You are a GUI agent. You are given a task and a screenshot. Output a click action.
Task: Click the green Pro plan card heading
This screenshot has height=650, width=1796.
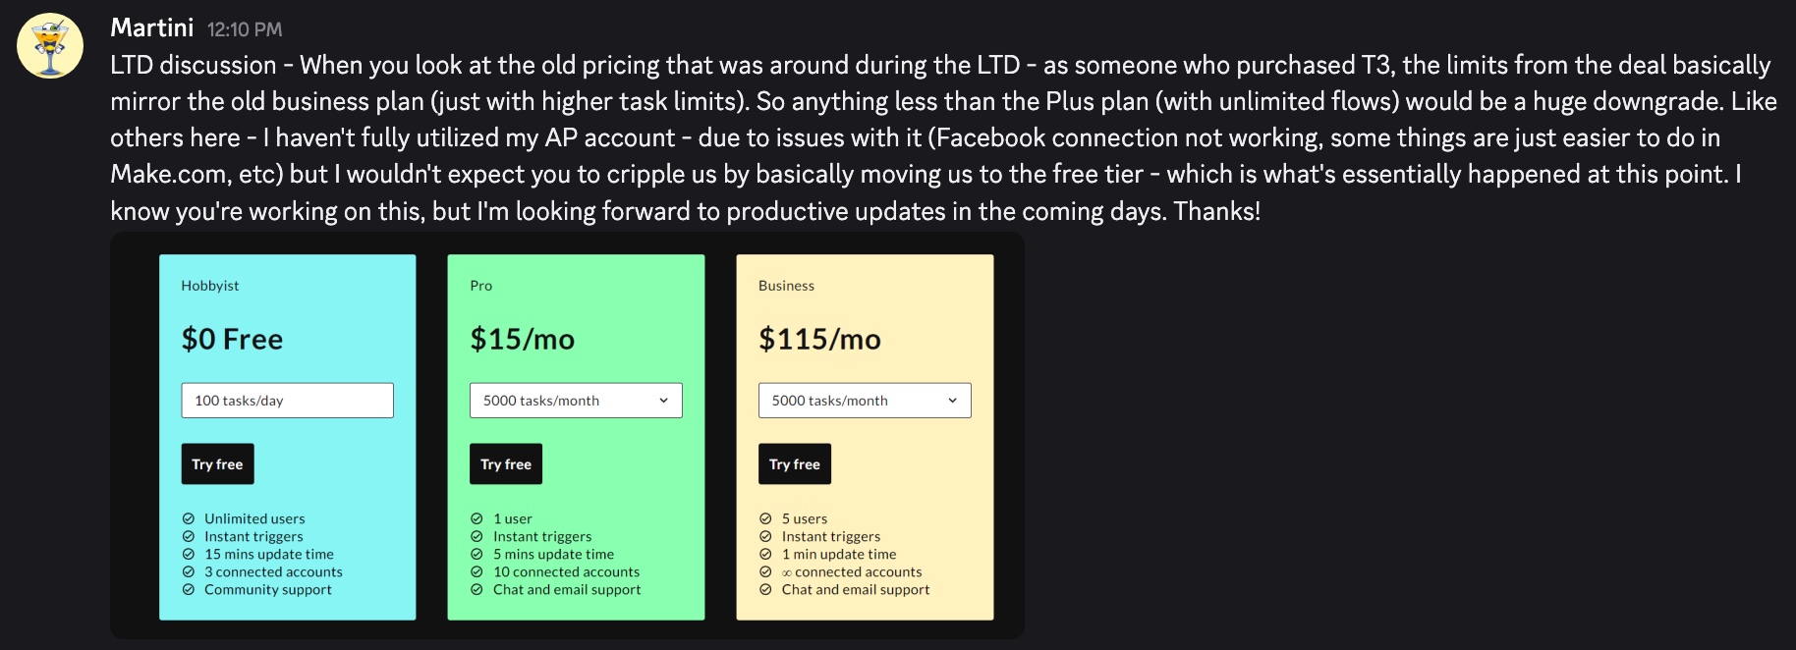pyautogui.click(x=481, y=286)
